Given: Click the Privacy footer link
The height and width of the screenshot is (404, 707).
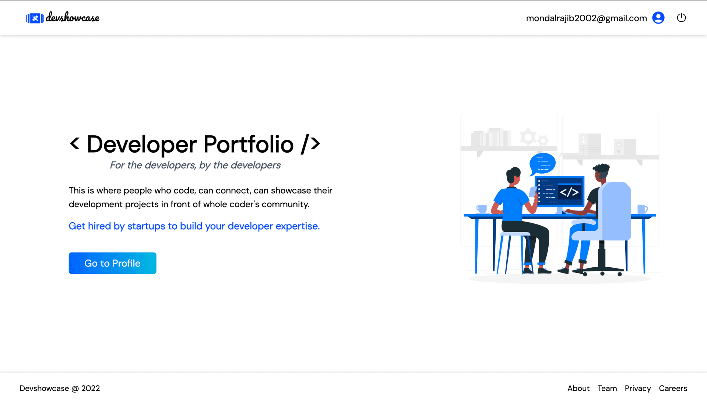Looking at the screenshot, I should coord(637,388).
